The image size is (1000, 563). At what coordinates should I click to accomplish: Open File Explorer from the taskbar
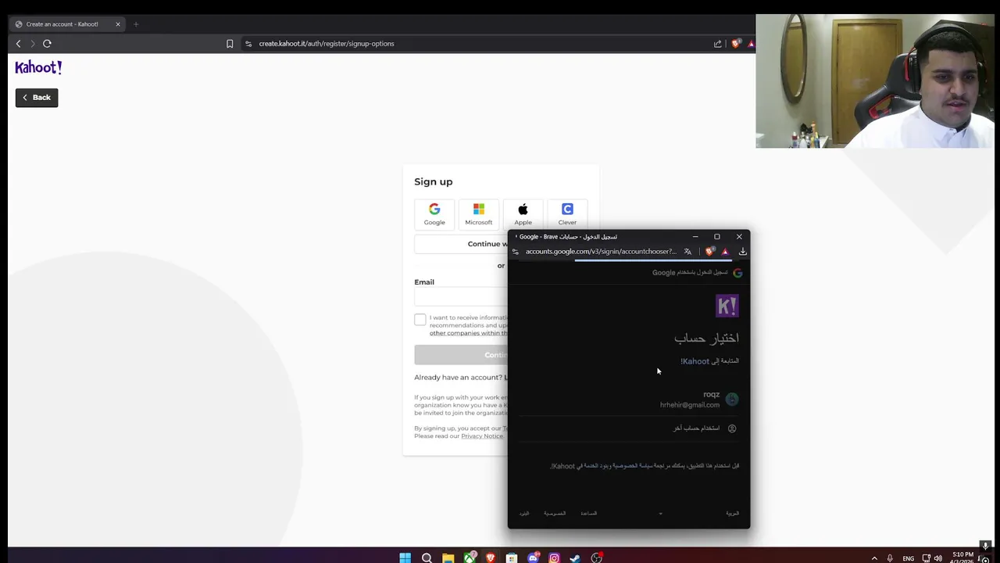448,558
